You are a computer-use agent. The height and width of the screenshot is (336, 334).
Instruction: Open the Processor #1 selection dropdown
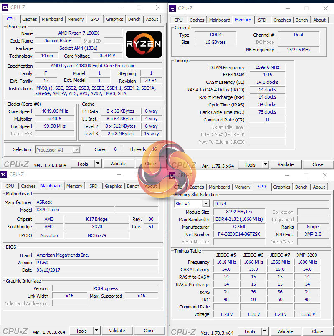[x=76, y=150]
